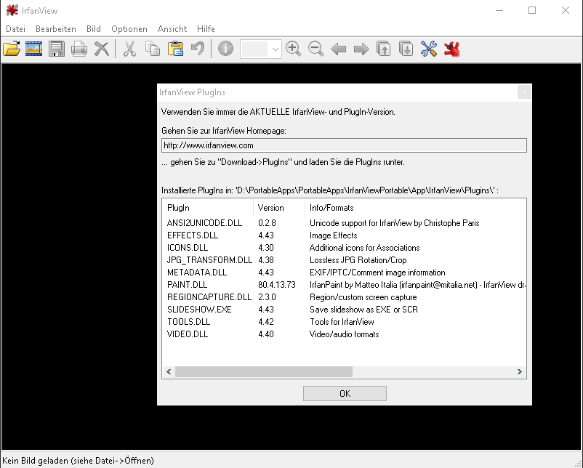Image resolution: width=583 pixels, height=468 pixels.
Task: Open the Hilfe menu
Action: (206, 29)
